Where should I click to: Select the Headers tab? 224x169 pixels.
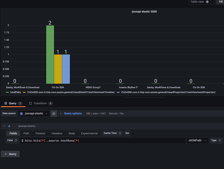[x=57, y=134]
